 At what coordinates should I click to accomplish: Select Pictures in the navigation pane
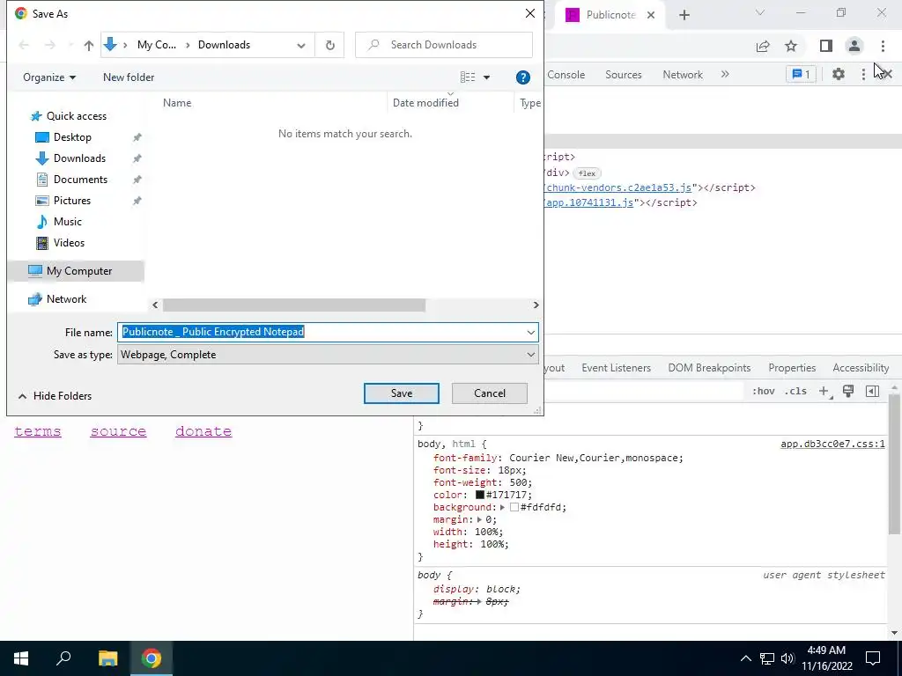point(72,201)
